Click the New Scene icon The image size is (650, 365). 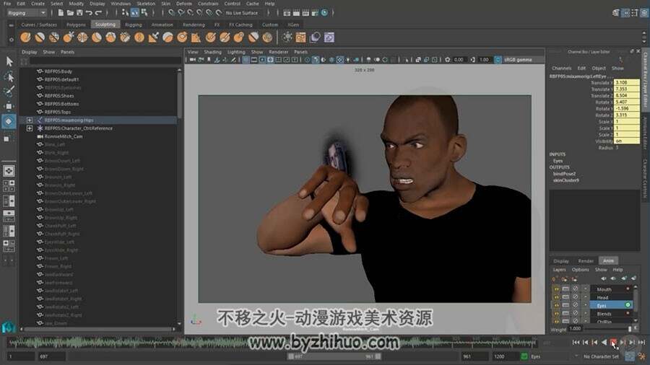(61, 13)
